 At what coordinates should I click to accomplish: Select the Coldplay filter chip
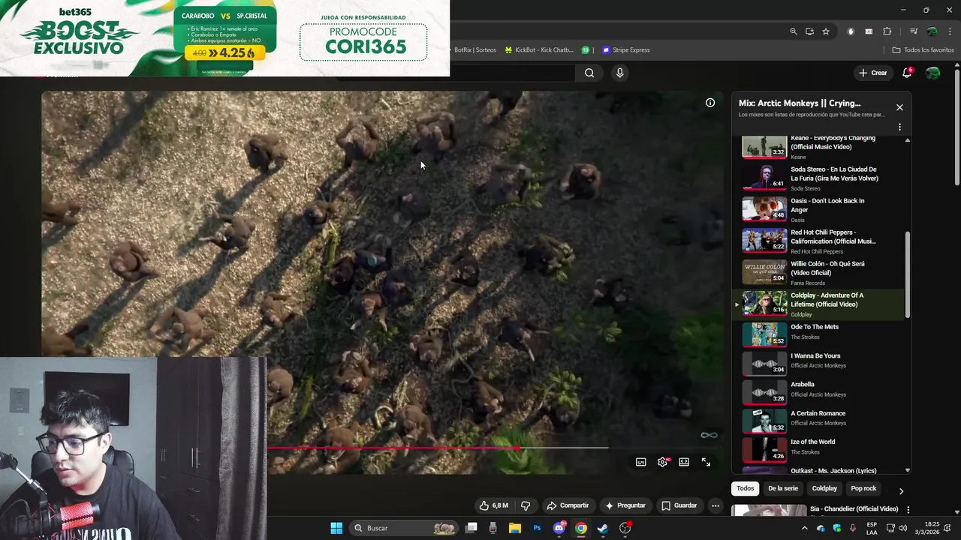tap(824, 488)
